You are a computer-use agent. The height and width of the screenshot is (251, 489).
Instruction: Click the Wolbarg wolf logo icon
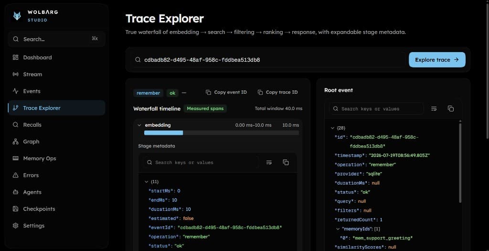click(x=17, y=16)
